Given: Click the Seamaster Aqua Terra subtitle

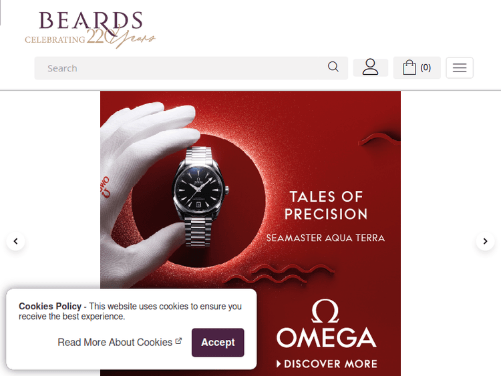Looking at the screenshot, I should click(x=325, y=238).
